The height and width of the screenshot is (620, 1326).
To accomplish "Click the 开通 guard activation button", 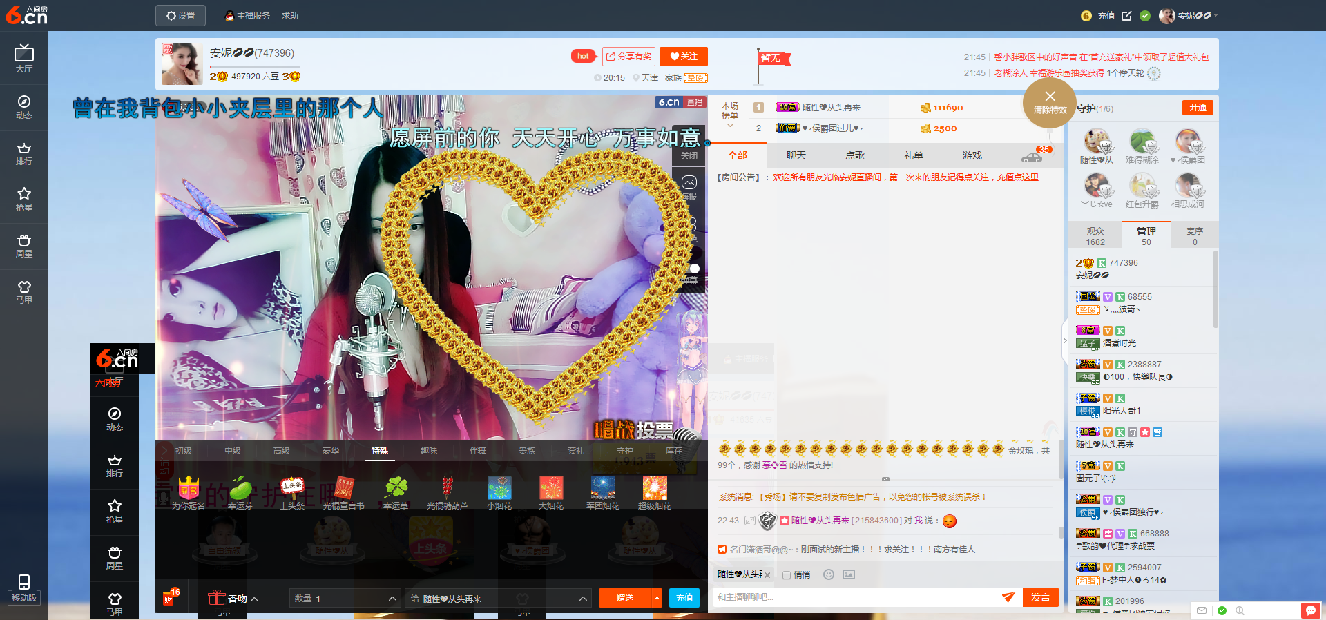I will [x=1197, y=108].
